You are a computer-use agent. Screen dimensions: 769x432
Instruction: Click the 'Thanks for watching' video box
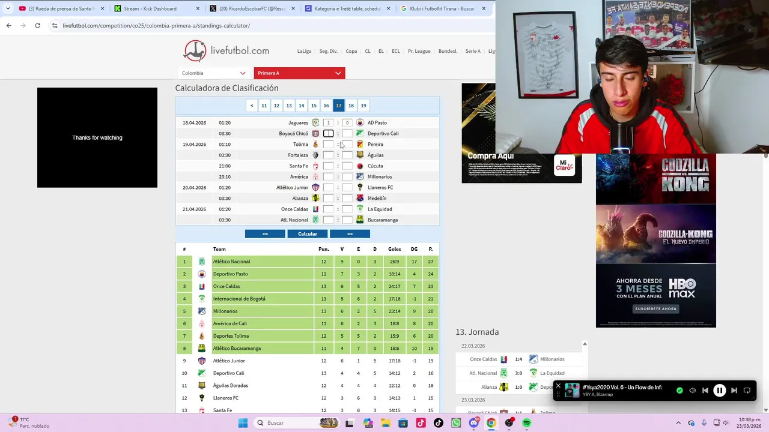click(97, 137)
